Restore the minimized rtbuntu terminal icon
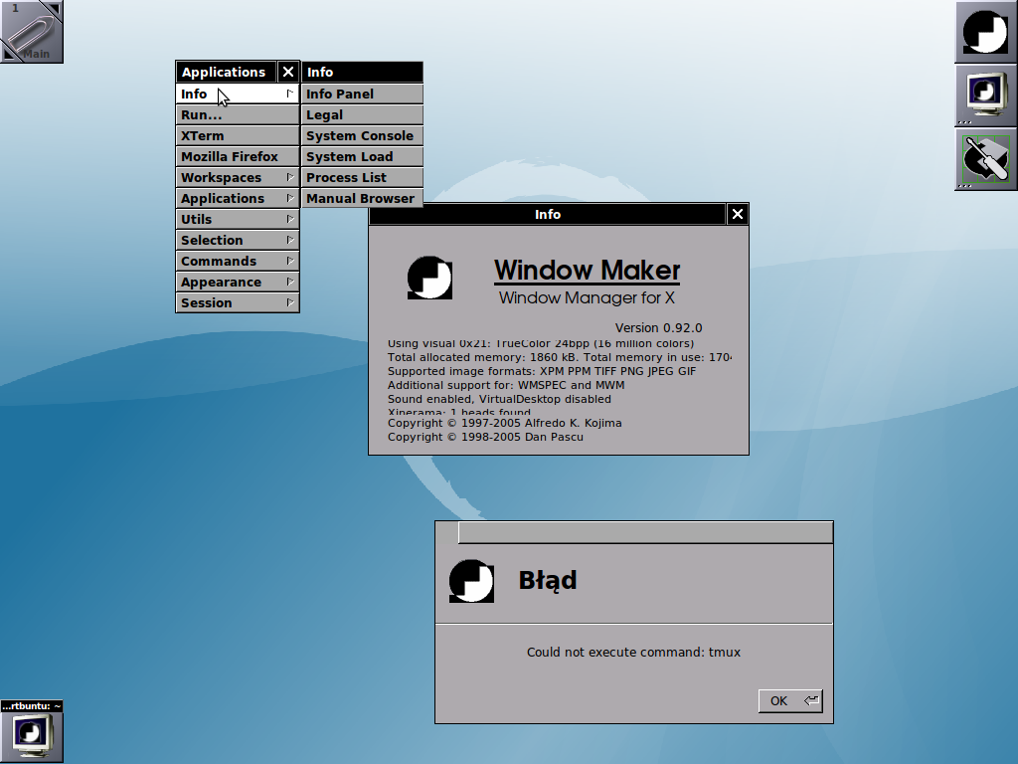Viewport: 1018px width, 764px height. 32,731
